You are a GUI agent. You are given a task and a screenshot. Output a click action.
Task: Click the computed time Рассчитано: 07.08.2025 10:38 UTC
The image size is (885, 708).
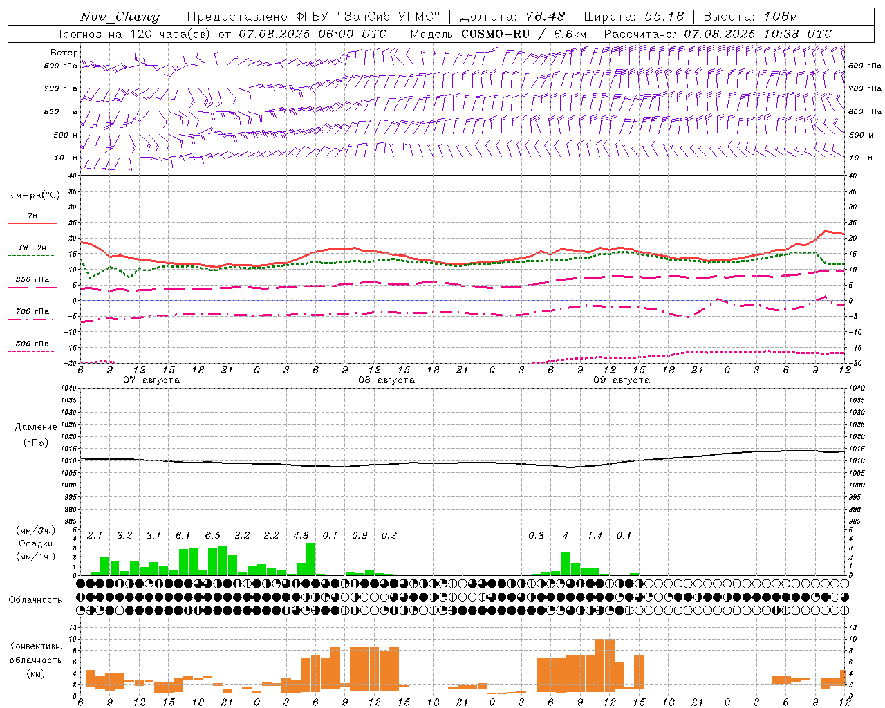coord(718,33)
